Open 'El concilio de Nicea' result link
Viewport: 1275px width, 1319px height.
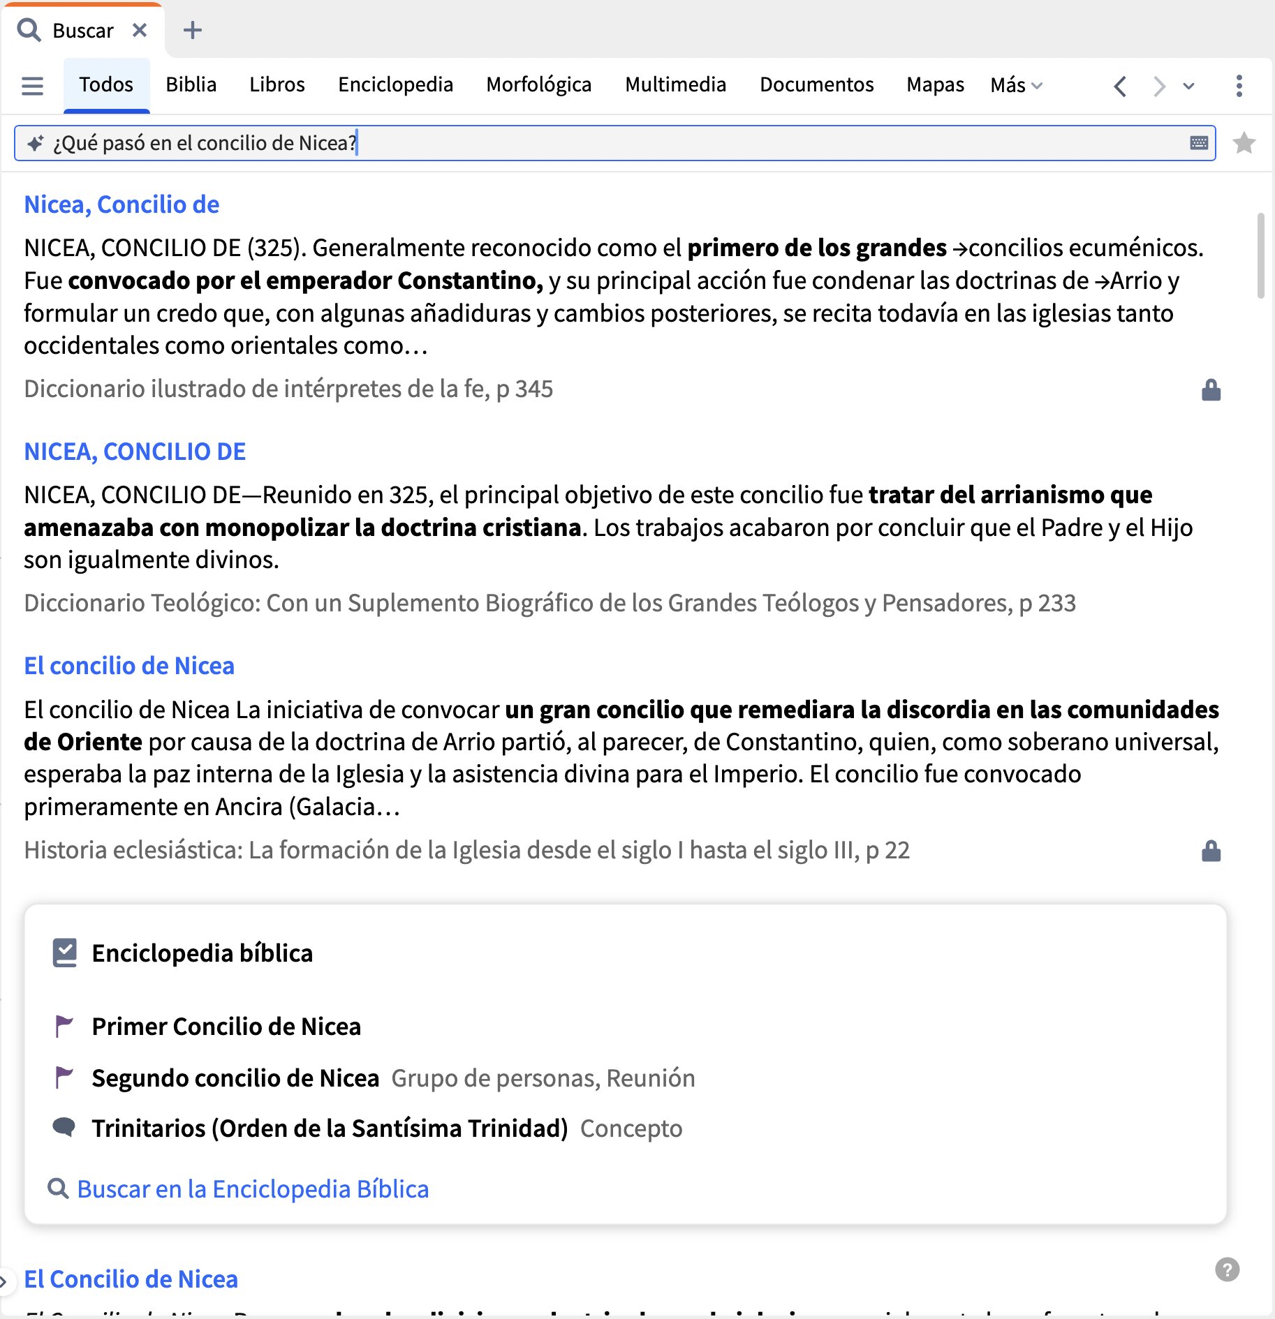coord(129,666)
